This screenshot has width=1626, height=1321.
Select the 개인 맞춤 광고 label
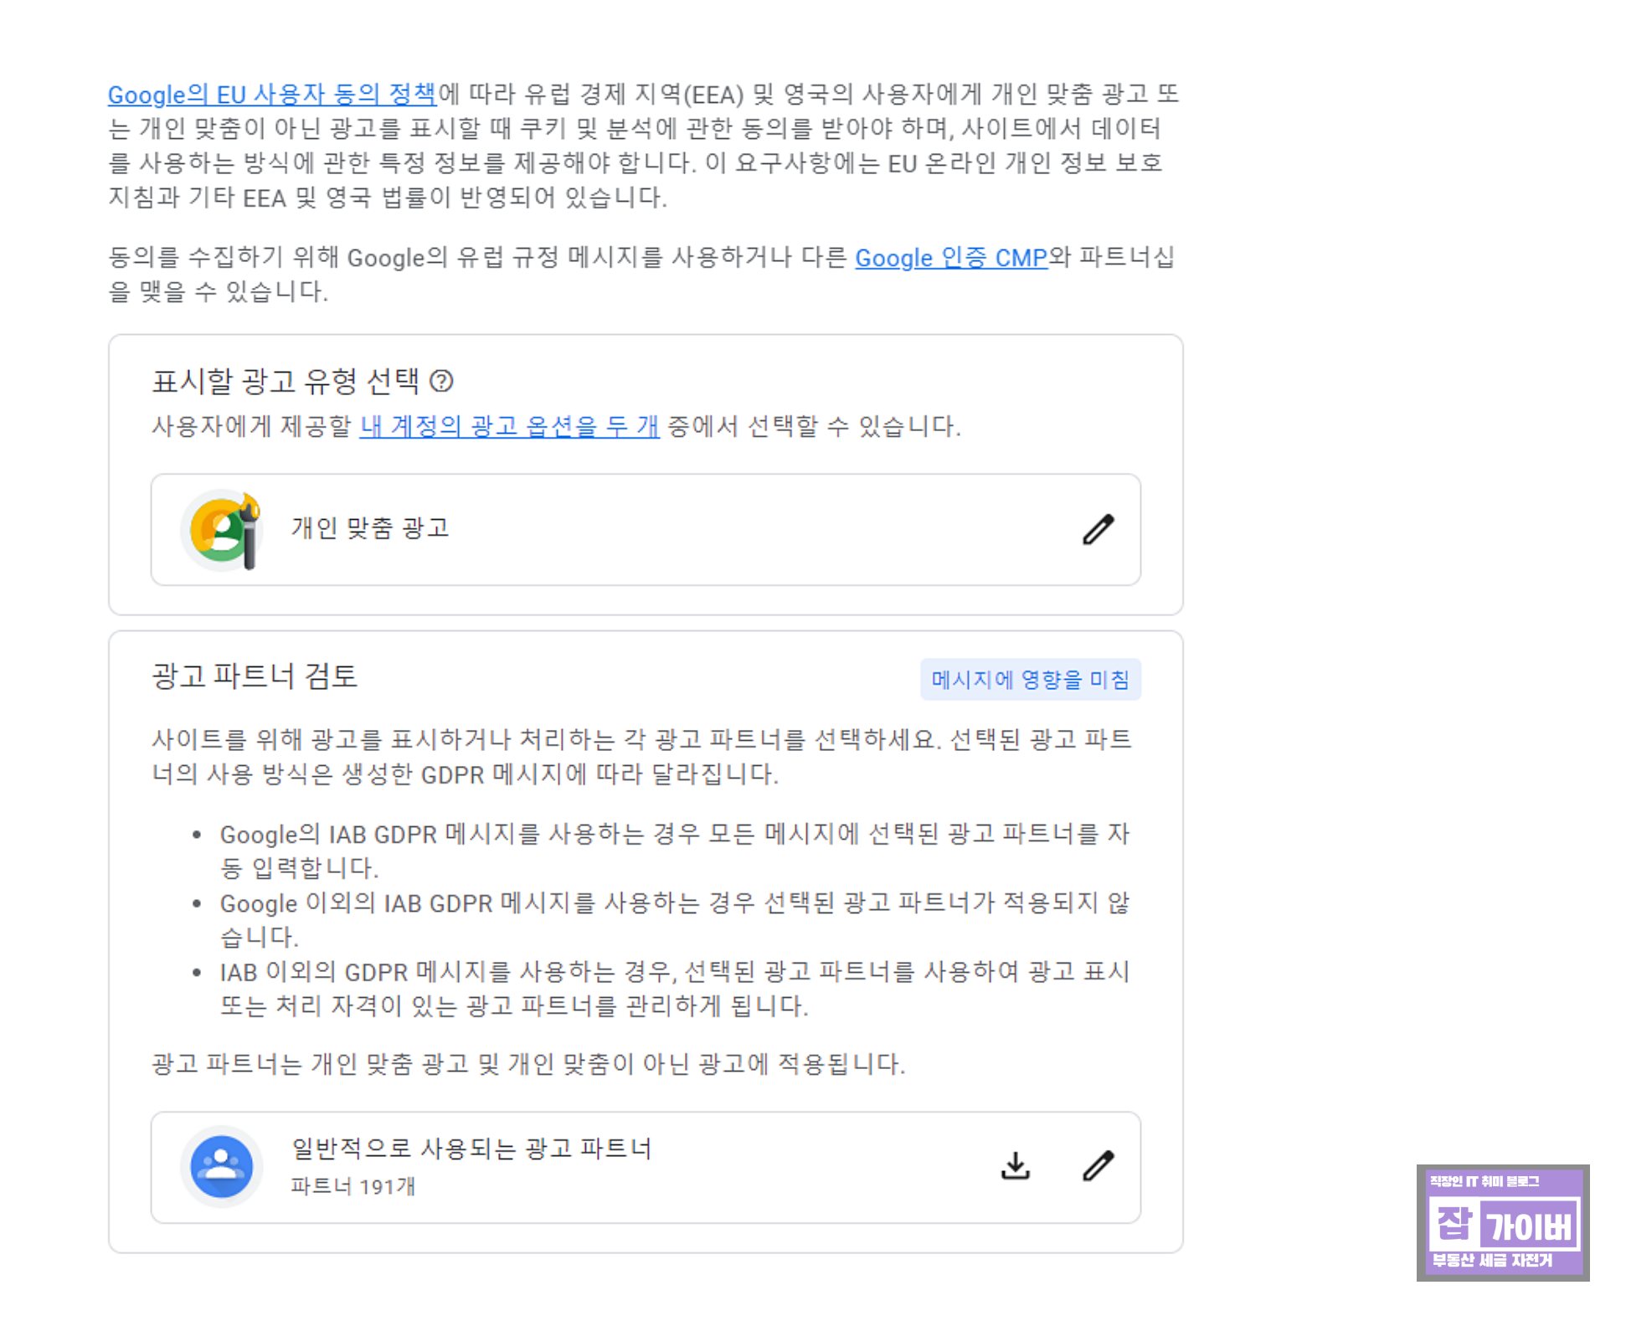tap(370, 528)
